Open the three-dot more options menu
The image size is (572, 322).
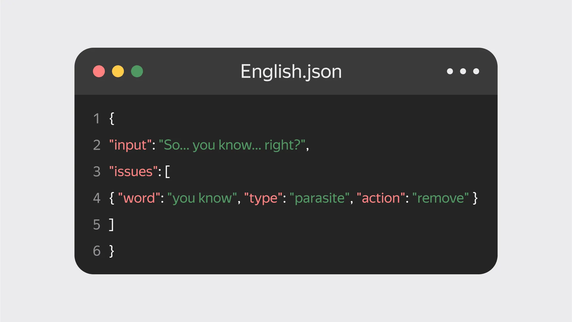[463, 71]
